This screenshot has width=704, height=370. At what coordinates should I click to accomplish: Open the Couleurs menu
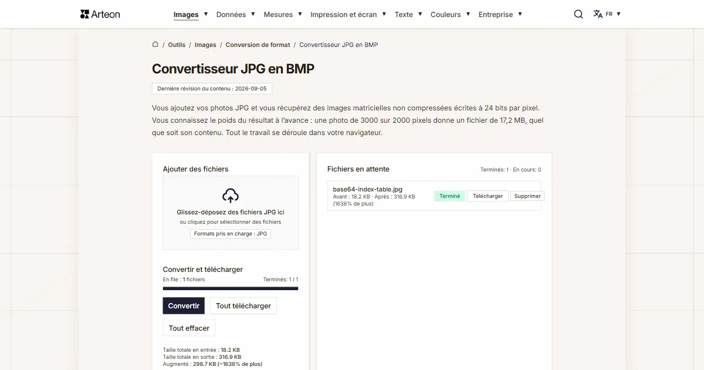point(446,14)
